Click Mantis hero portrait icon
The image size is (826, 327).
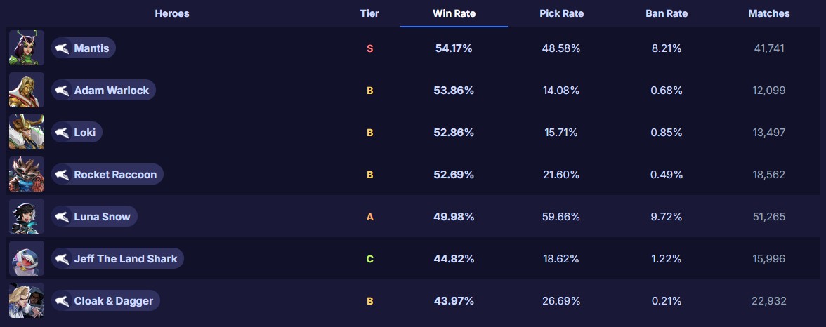27,48
